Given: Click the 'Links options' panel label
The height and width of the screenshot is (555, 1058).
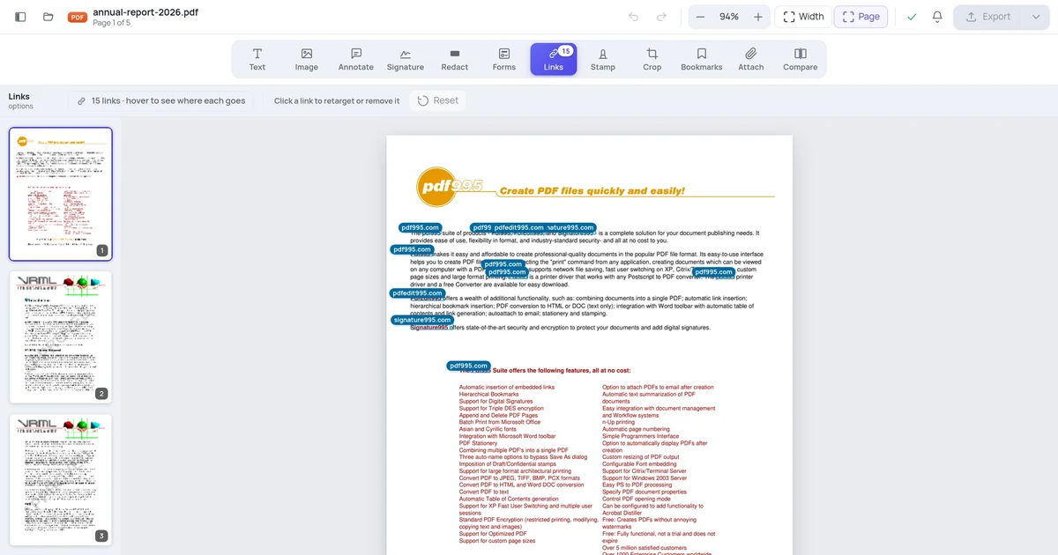Looking at the screenshot, I should click(x=21, y=100).
